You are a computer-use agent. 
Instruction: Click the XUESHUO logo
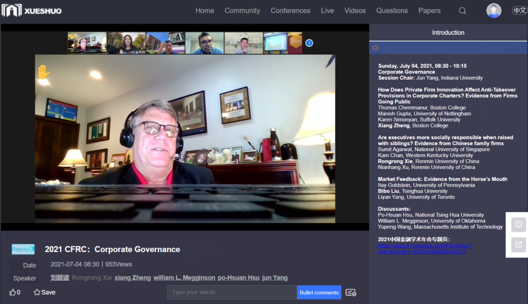tap(32, 11)
